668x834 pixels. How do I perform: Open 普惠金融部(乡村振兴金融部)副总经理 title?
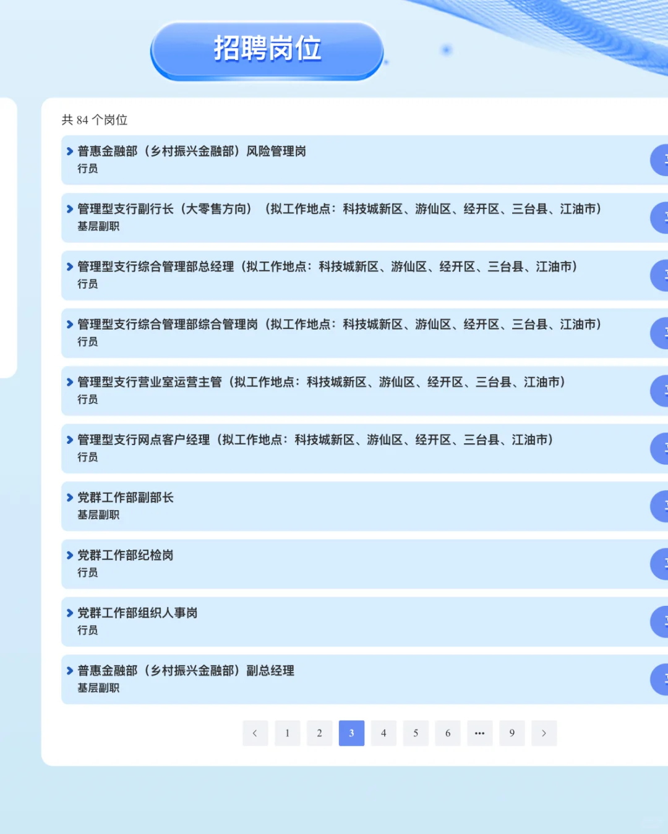point(186,670)
